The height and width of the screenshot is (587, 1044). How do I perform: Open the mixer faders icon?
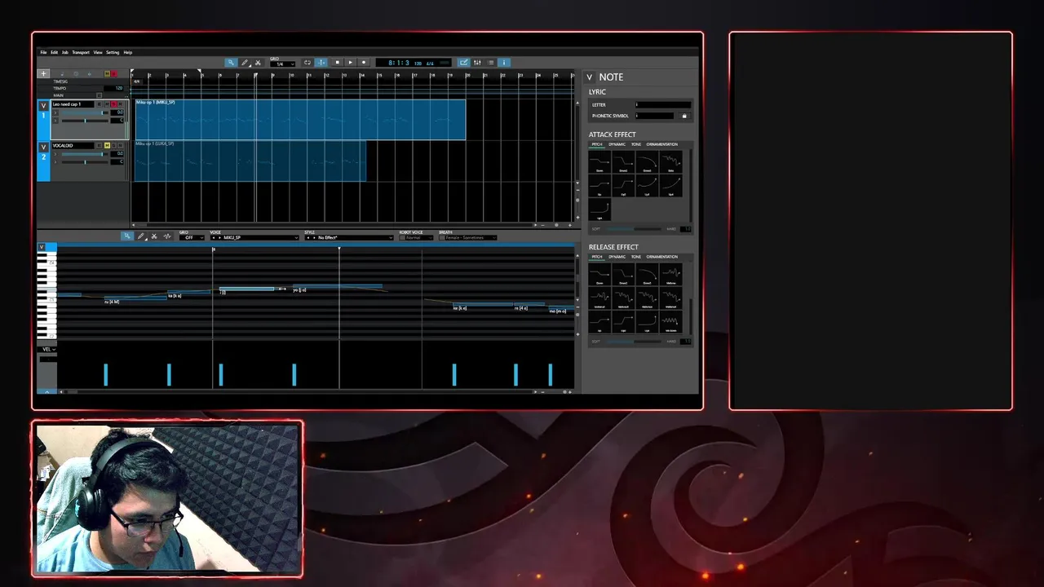(x=477, y=62)
